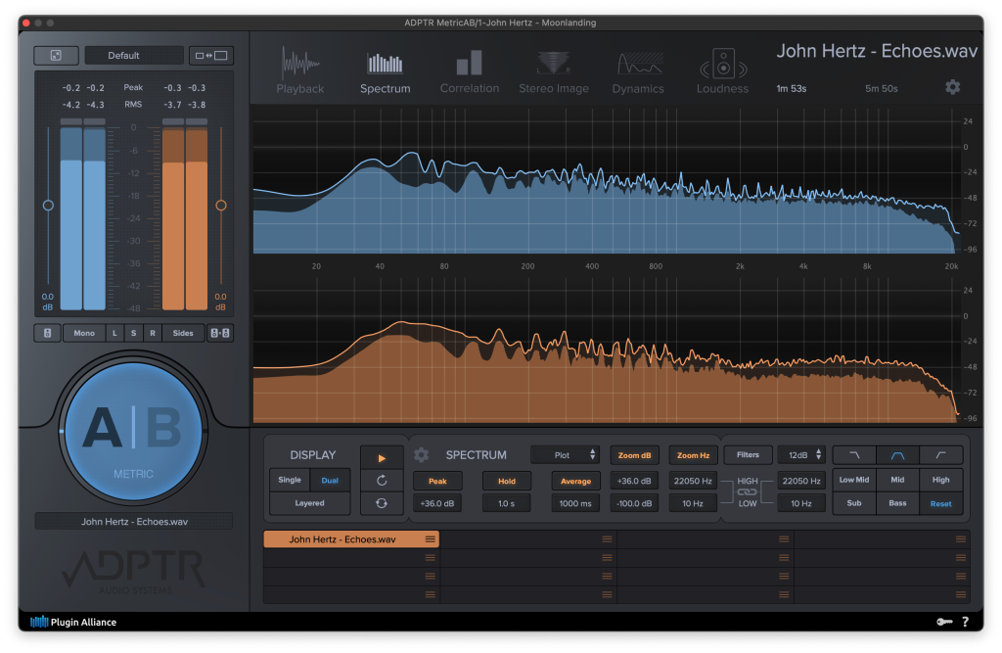Click the circular reset arrow icon
Screen dimensions: 1002x653
382,481
